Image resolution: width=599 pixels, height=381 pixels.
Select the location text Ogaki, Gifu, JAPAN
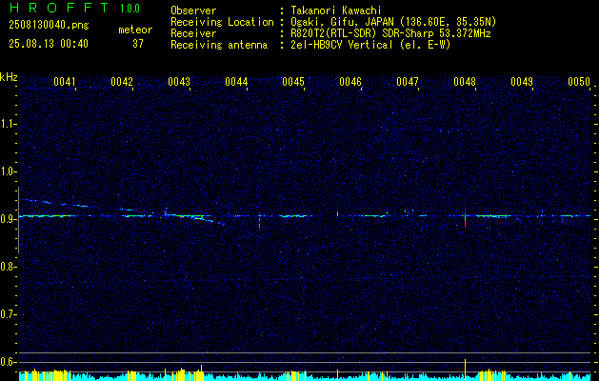(x=342, y=22)
